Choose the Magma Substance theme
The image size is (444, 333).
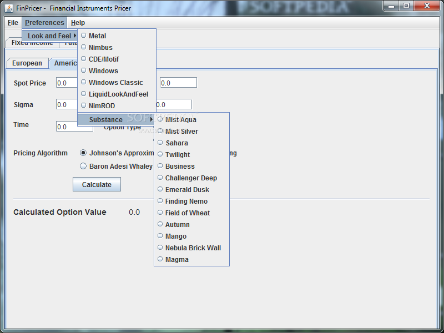pos(191,259)
